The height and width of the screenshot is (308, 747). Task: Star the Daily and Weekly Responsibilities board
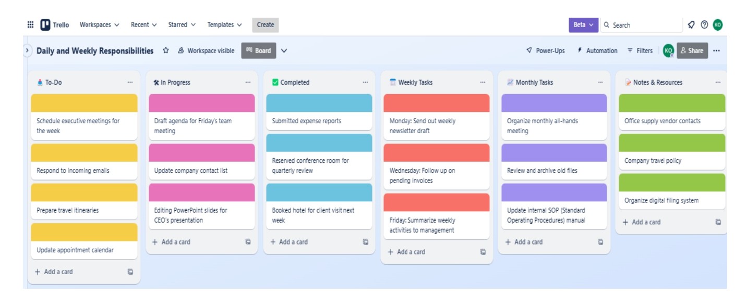tap(166, 50)
